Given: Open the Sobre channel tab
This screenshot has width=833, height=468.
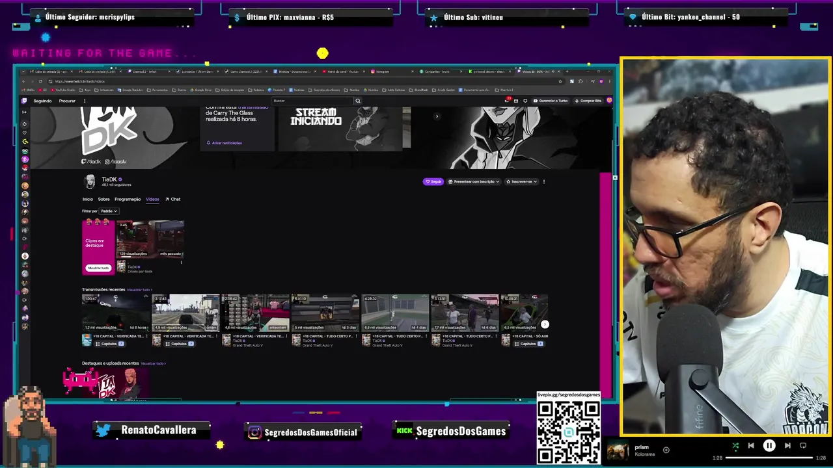Looking at the screenshot, I should (103, 199).
